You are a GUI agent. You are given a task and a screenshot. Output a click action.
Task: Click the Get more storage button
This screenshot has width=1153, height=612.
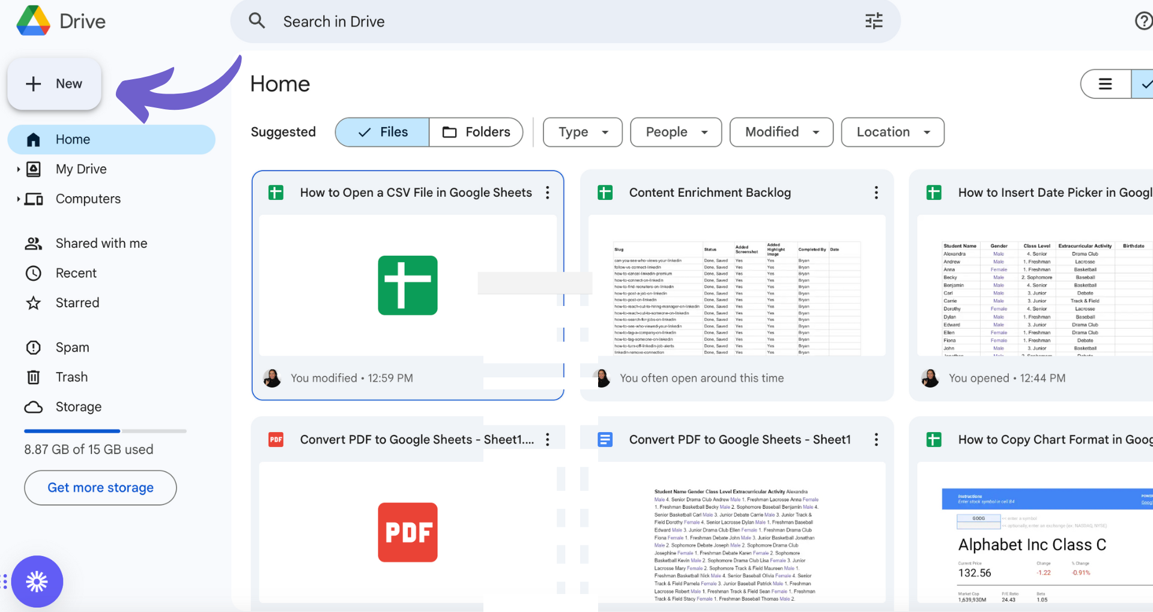point(100,488)
